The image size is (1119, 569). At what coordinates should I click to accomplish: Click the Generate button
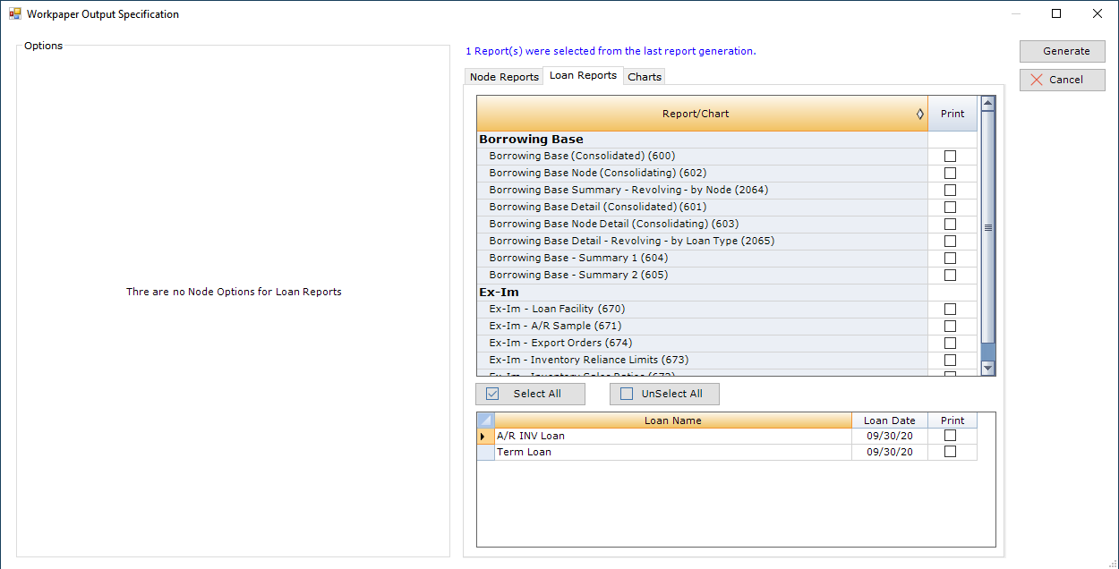[1062, 51]
